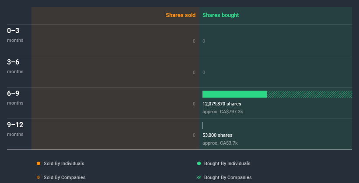Image resolution: width=359 pixels, height=183 pixels.
Task: Toggle the Sold By Individuals legend label
Action: (x=64, y=163)
